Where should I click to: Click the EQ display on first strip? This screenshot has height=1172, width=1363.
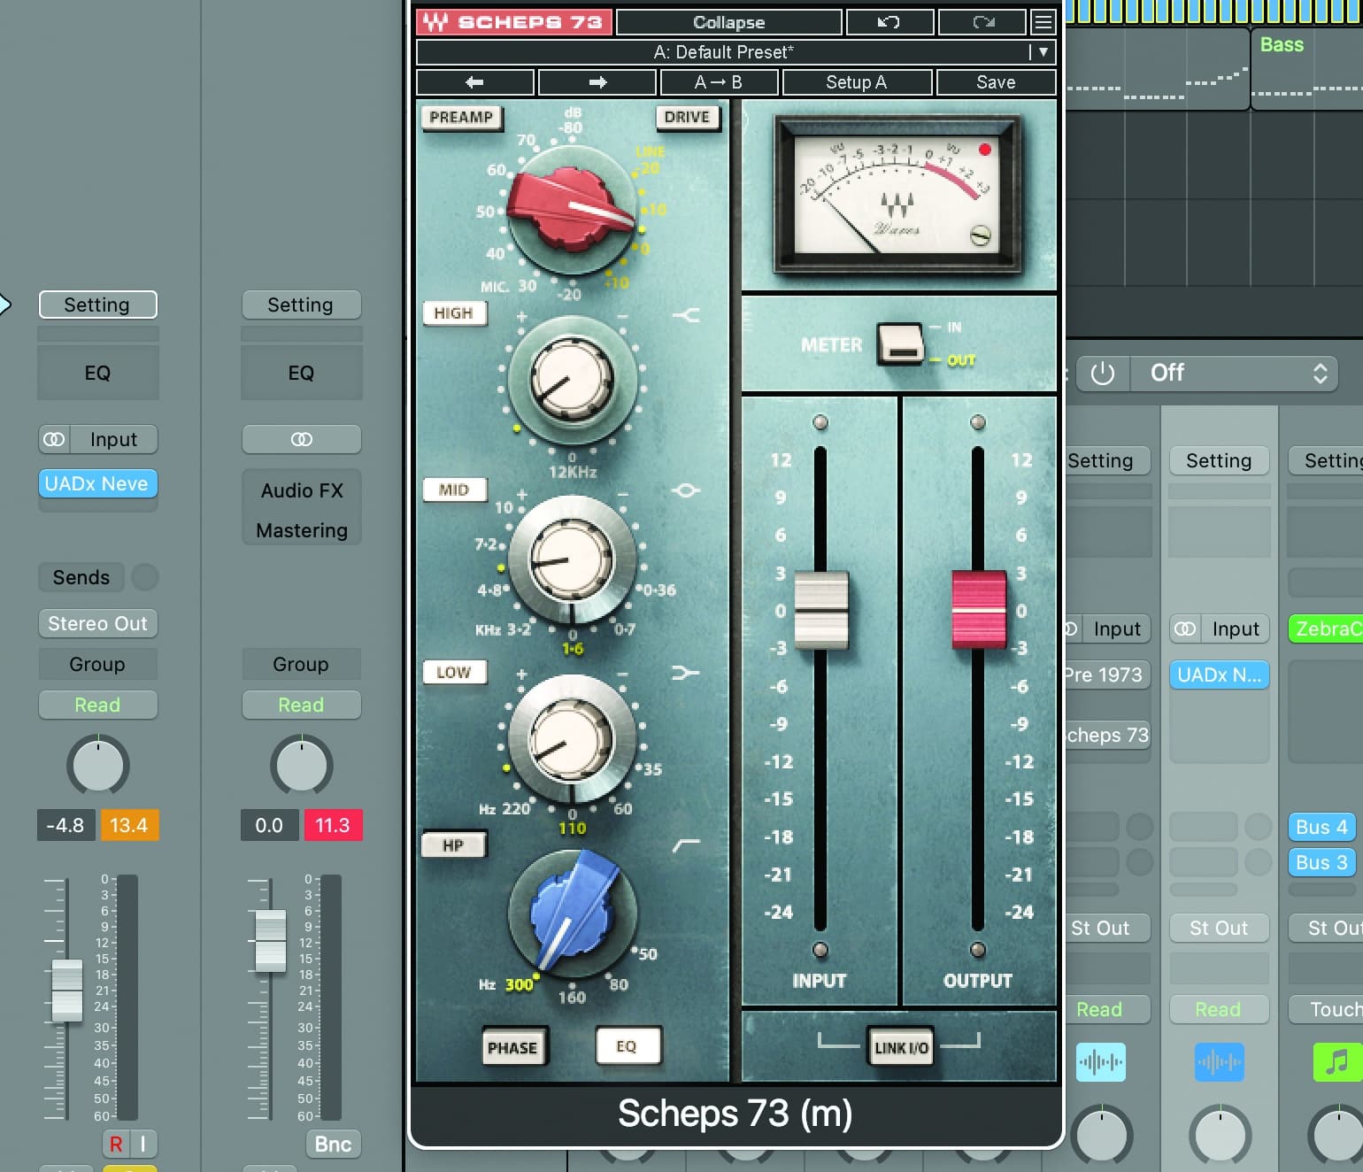[98, 373]
